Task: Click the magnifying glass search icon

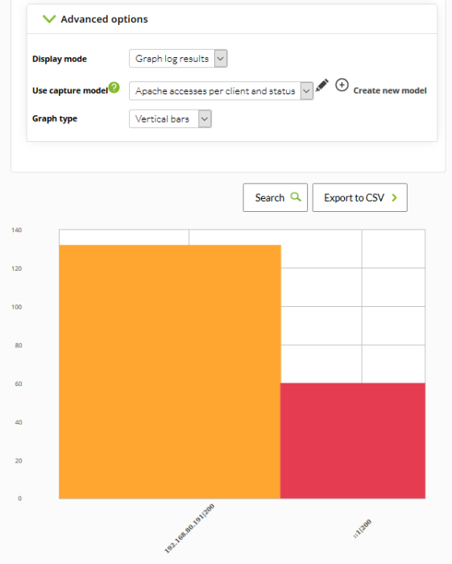Action: 296,197
